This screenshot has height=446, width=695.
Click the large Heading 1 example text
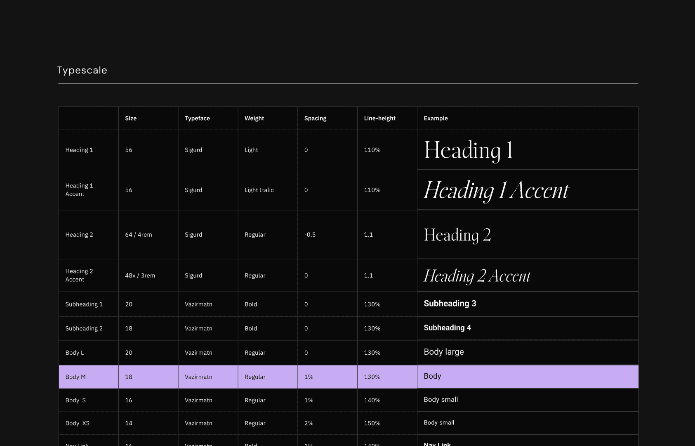(468, 150)
